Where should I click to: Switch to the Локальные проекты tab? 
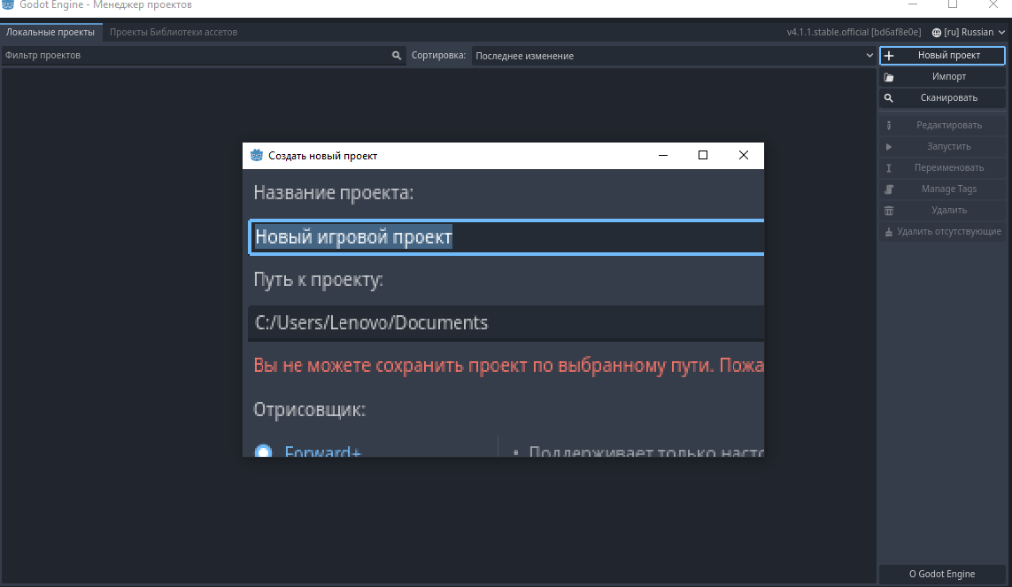click(50, 32)
